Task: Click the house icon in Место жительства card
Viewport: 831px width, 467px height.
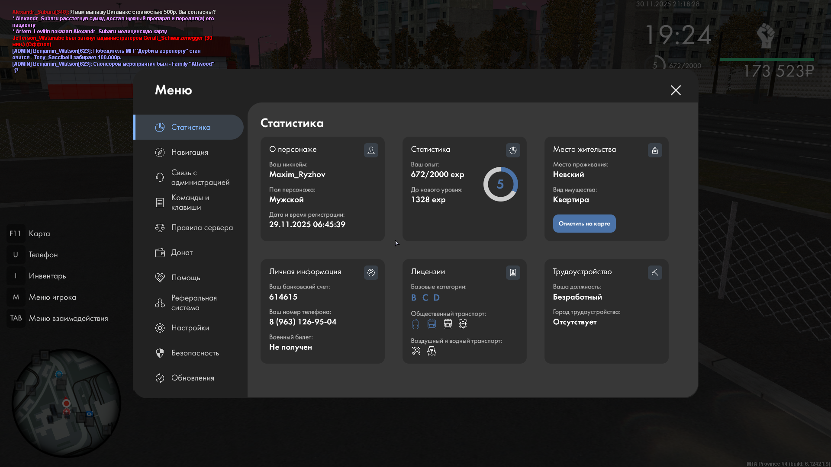Action: point(655,150)
